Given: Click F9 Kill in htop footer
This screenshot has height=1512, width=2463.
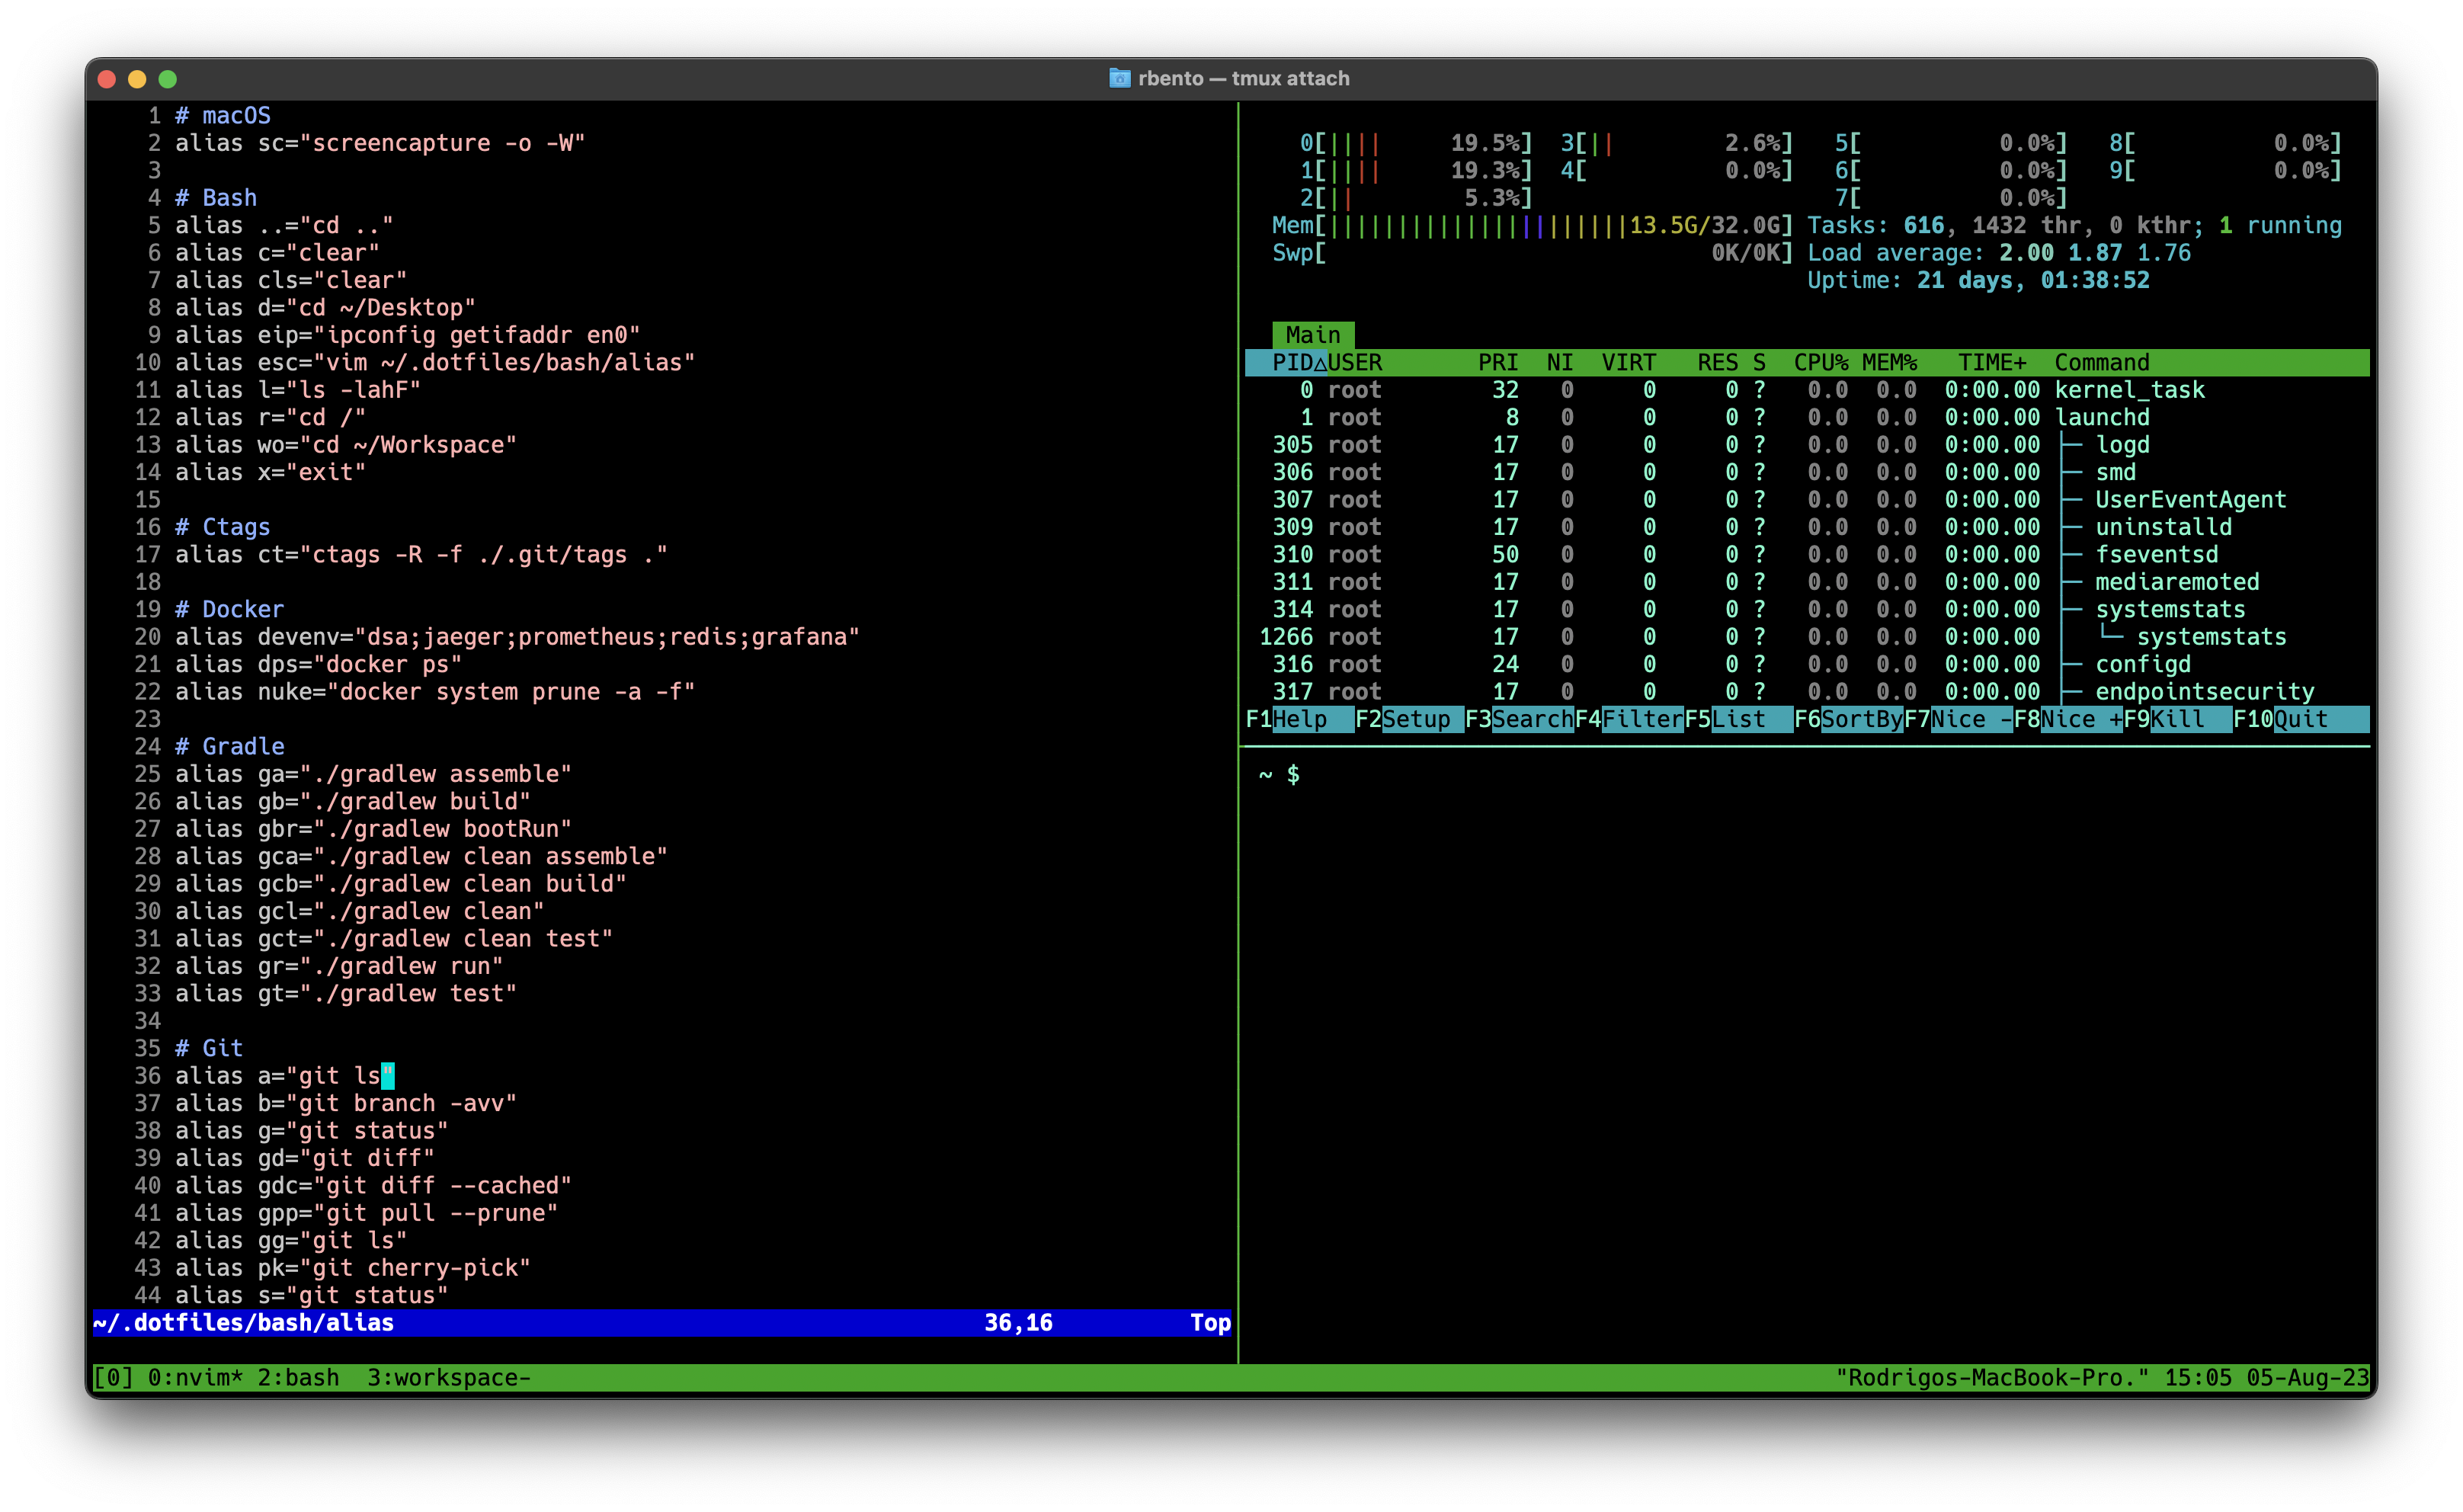Looking at the screenshot, I should 2178,719.
